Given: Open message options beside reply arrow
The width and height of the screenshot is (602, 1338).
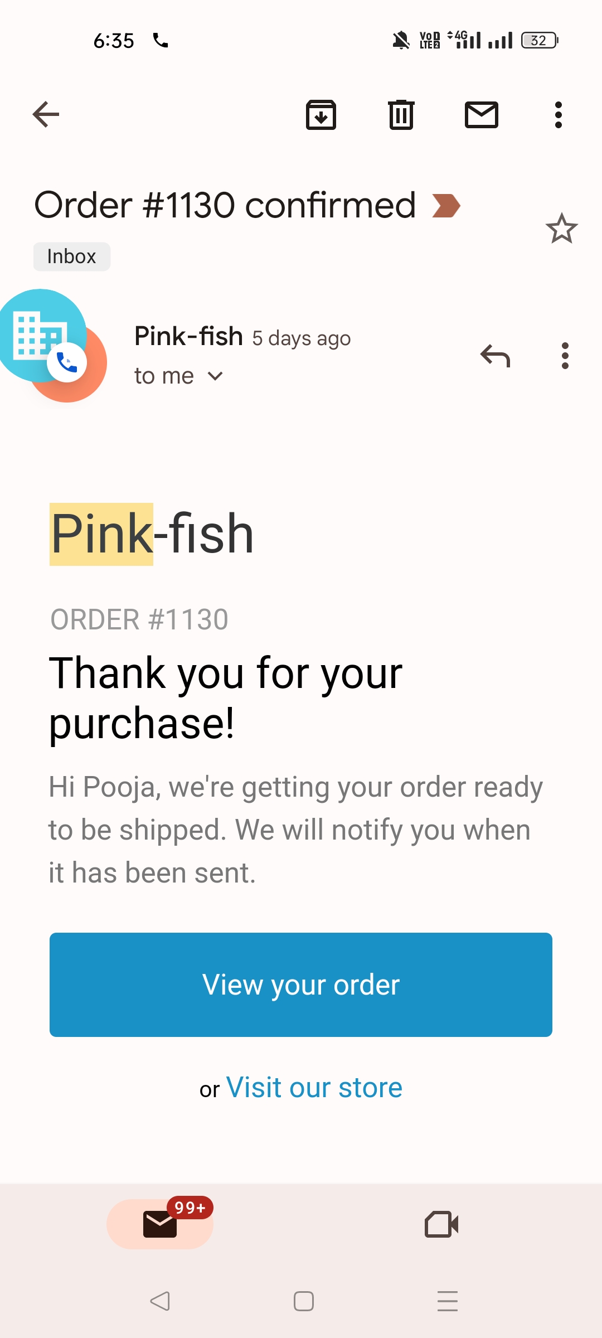Looking at the screenshot, I should (x=565, y=356).
